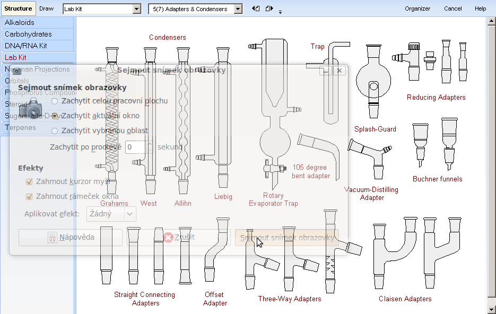
Task: Pick the Vacuum-Distilling Adapter template
Action: [370, 159]
